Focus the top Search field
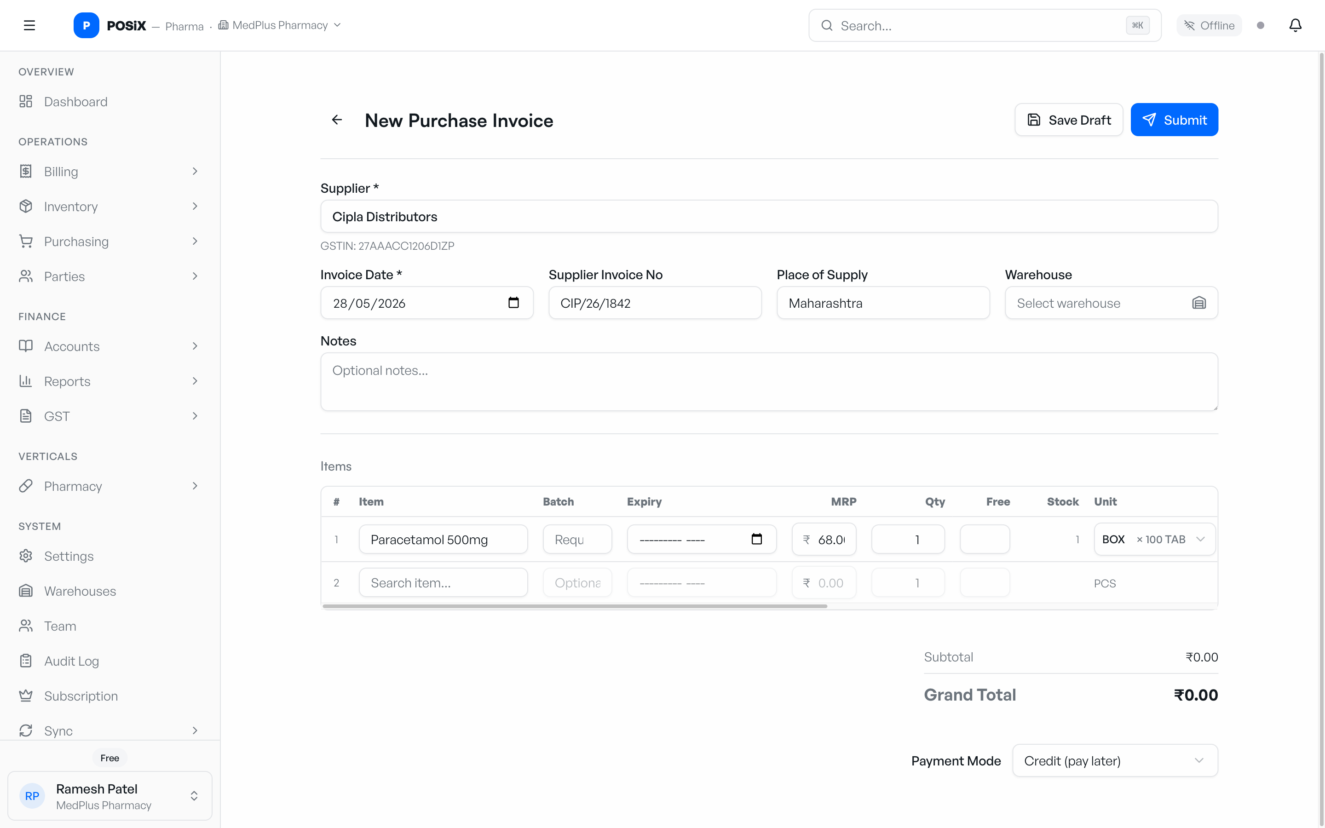Screen dimensions: 1325x828 (x=985, y=25)
